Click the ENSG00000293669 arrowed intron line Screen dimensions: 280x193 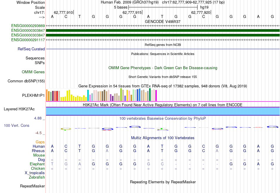[163, 26]
